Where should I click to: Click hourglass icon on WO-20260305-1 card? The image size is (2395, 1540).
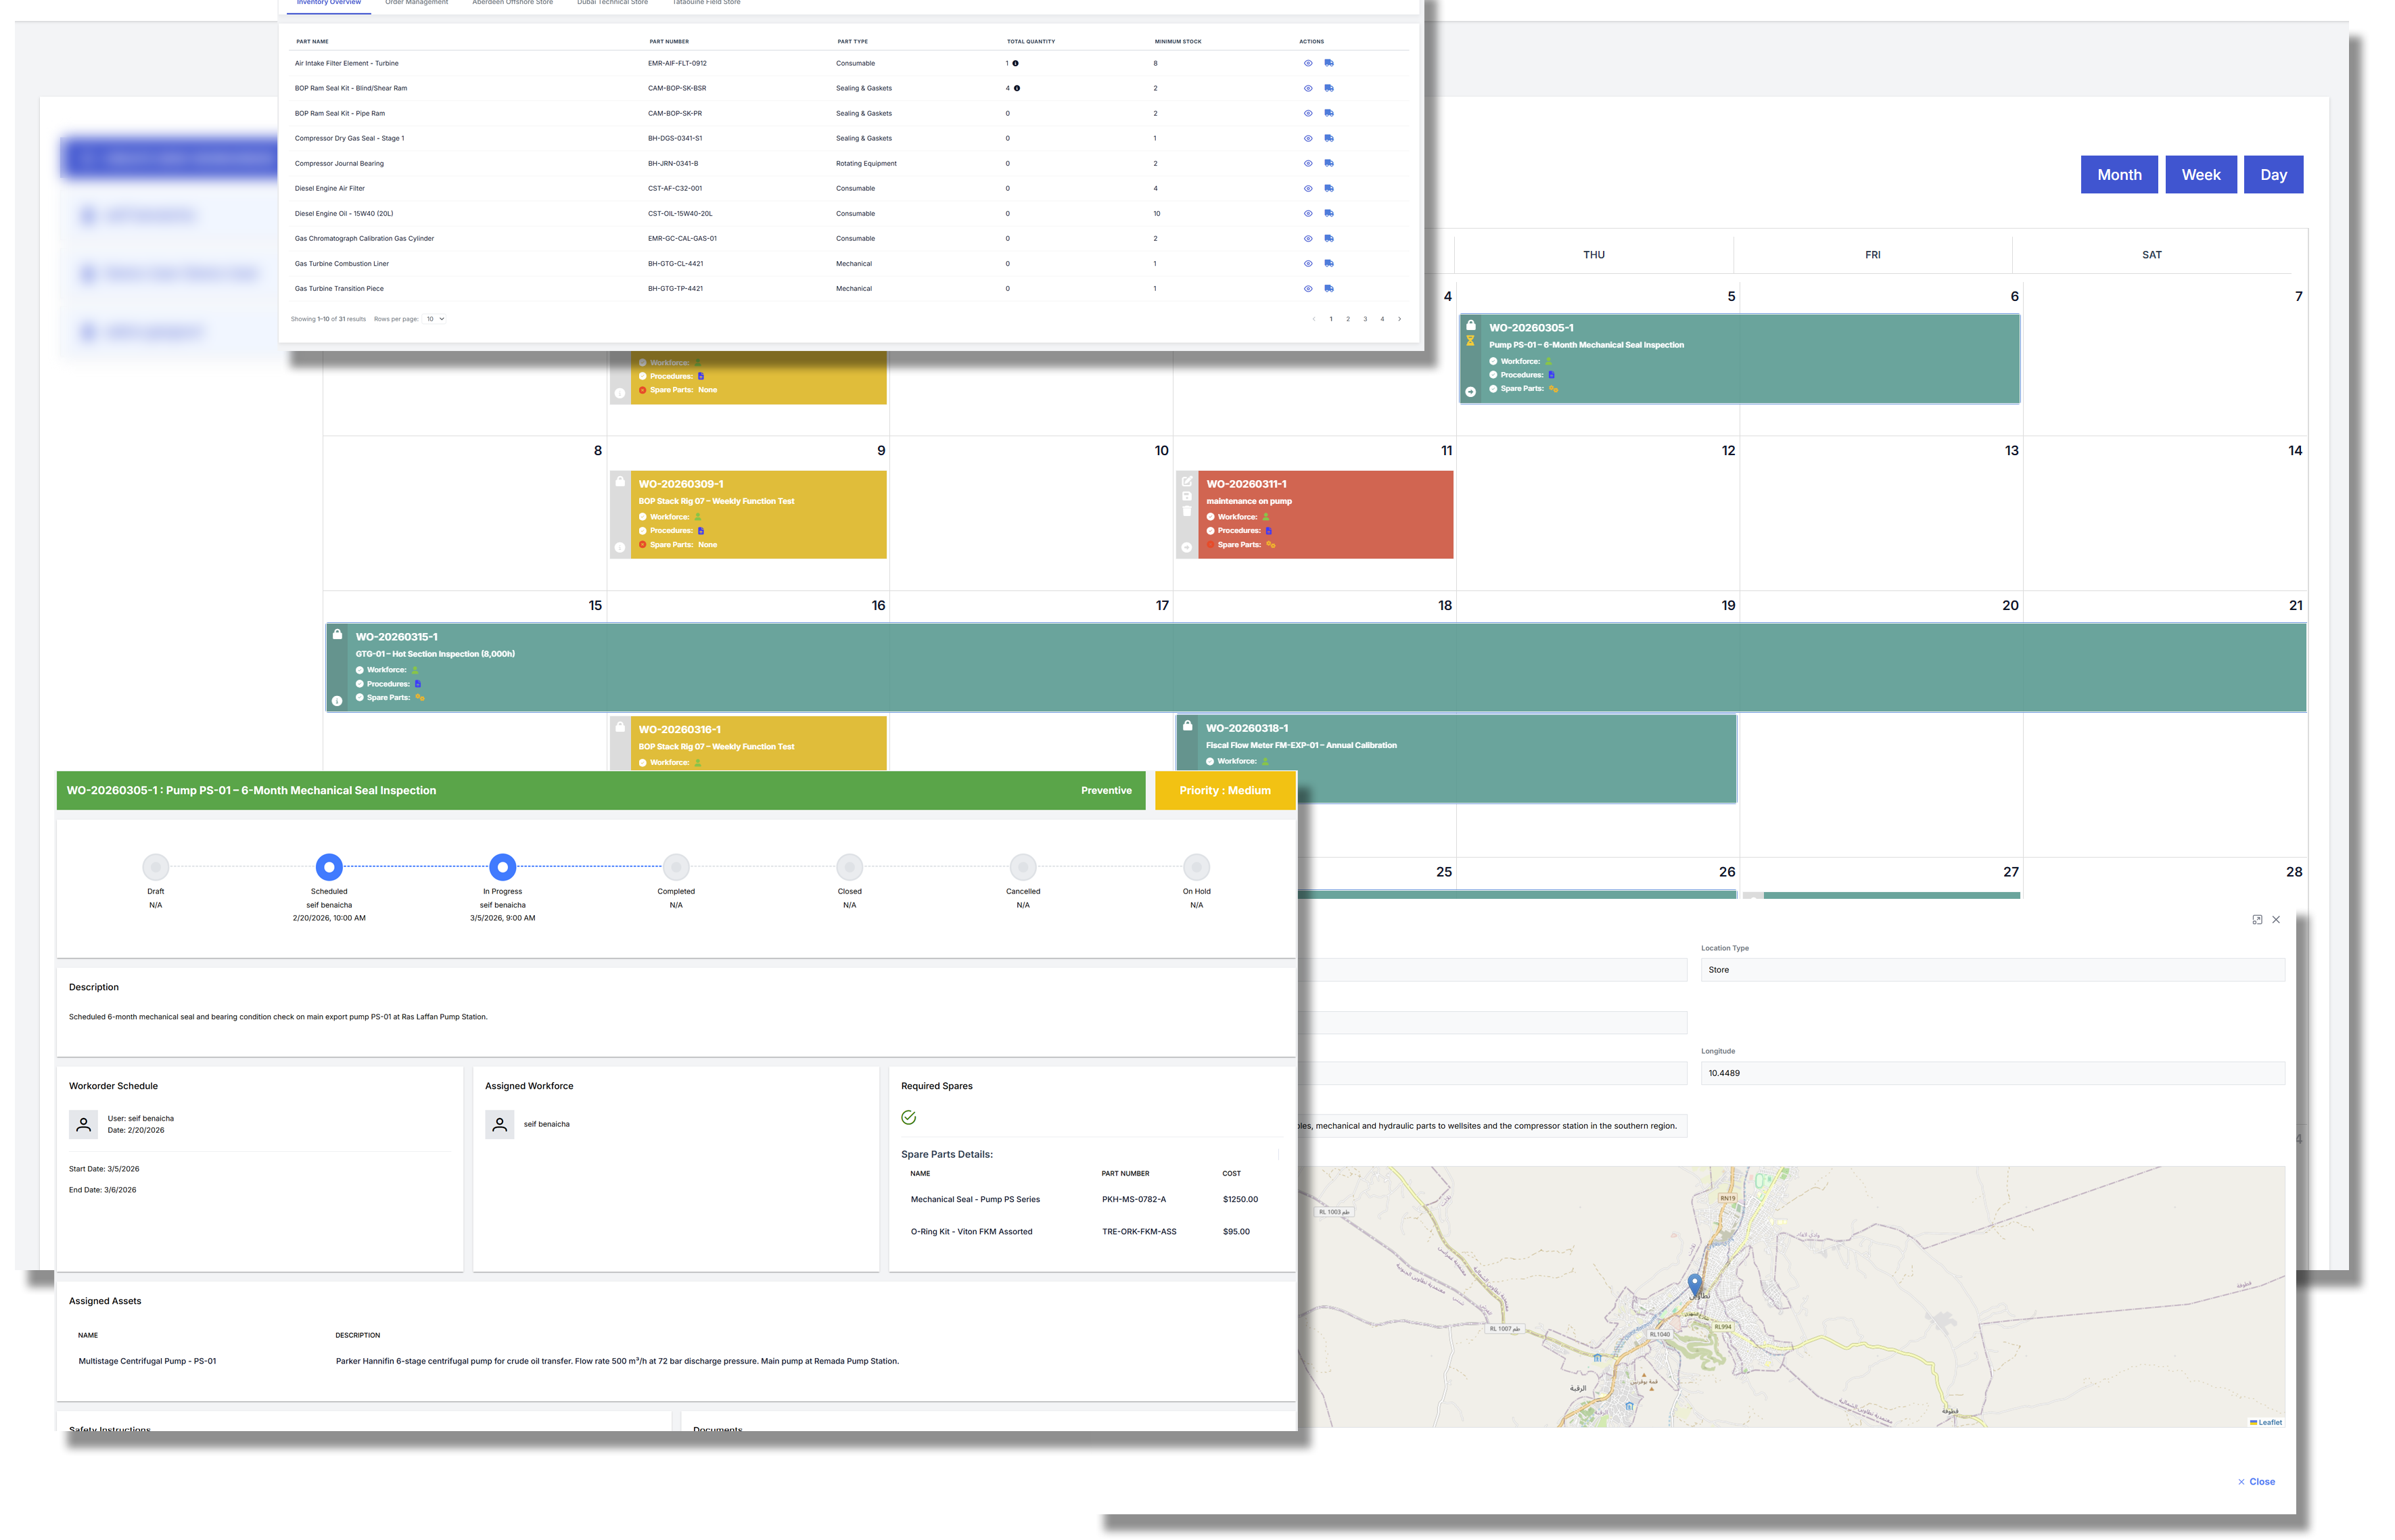[1470, 341]
